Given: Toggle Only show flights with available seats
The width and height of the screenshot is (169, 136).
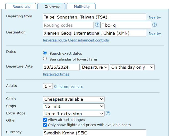Looking at the screenshot, I should coord(45,125).
